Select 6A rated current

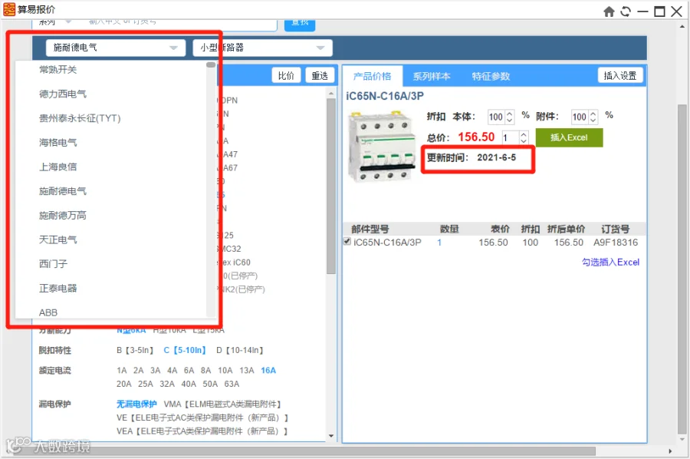pos(189,371)
